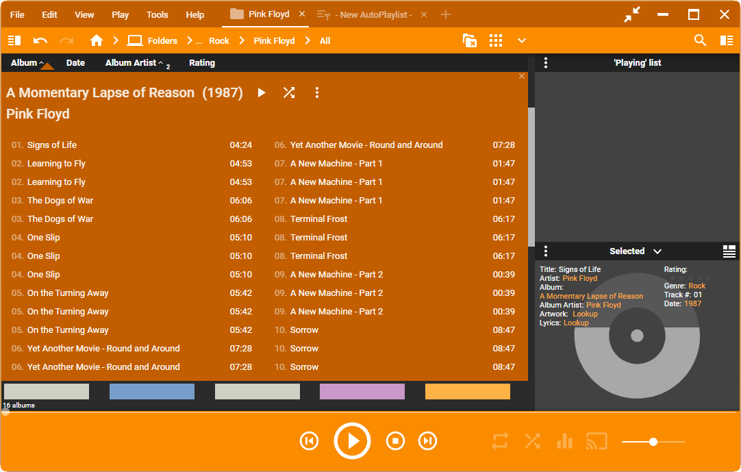Shuffle the A Momentary Lapse of Reason album
This screenshot has width=741, height=472.
(289, 92)
